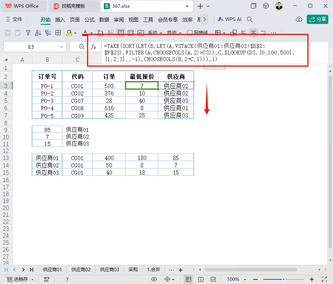The image size is (333, 284).
Task: Open new tab with plus button
Action: click(200, 6)
